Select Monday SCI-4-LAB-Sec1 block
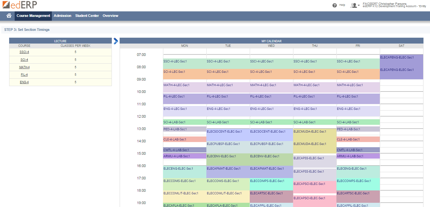This screenshot has height=207, width=430. pyautogui.click(x=185, y=122)
